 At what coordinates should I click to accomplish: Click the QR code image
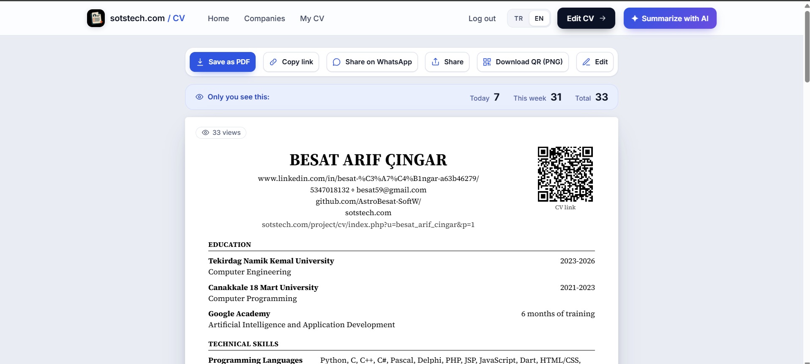(565, 174)
